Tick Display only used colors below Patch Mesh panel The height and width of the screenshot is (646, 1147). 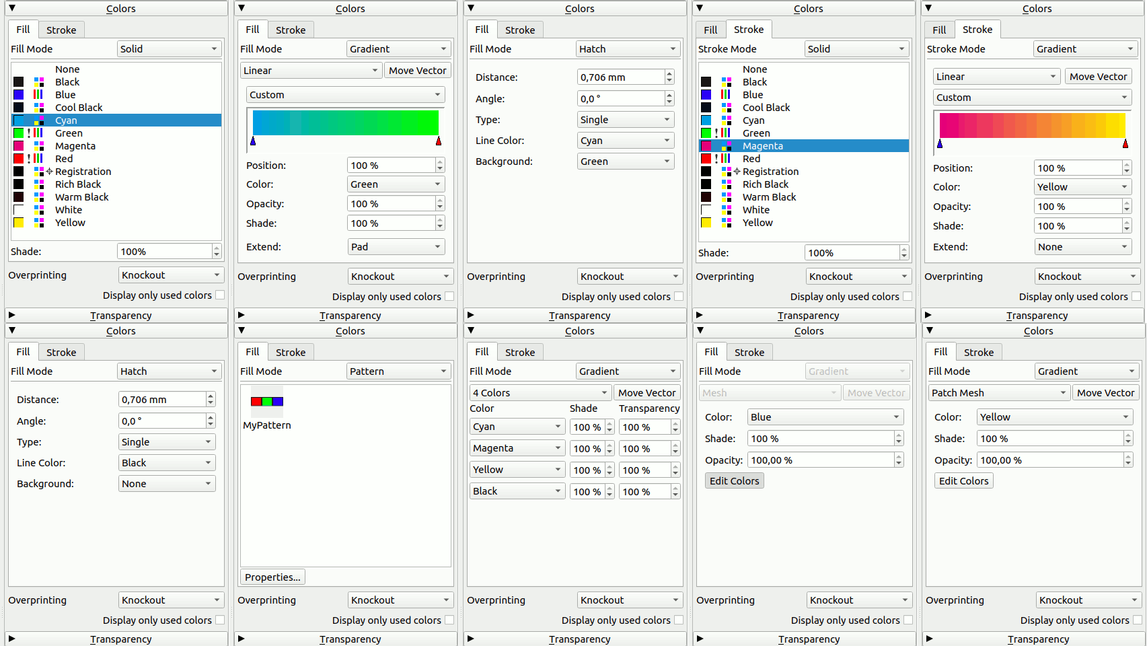(x=1136, y=620)
